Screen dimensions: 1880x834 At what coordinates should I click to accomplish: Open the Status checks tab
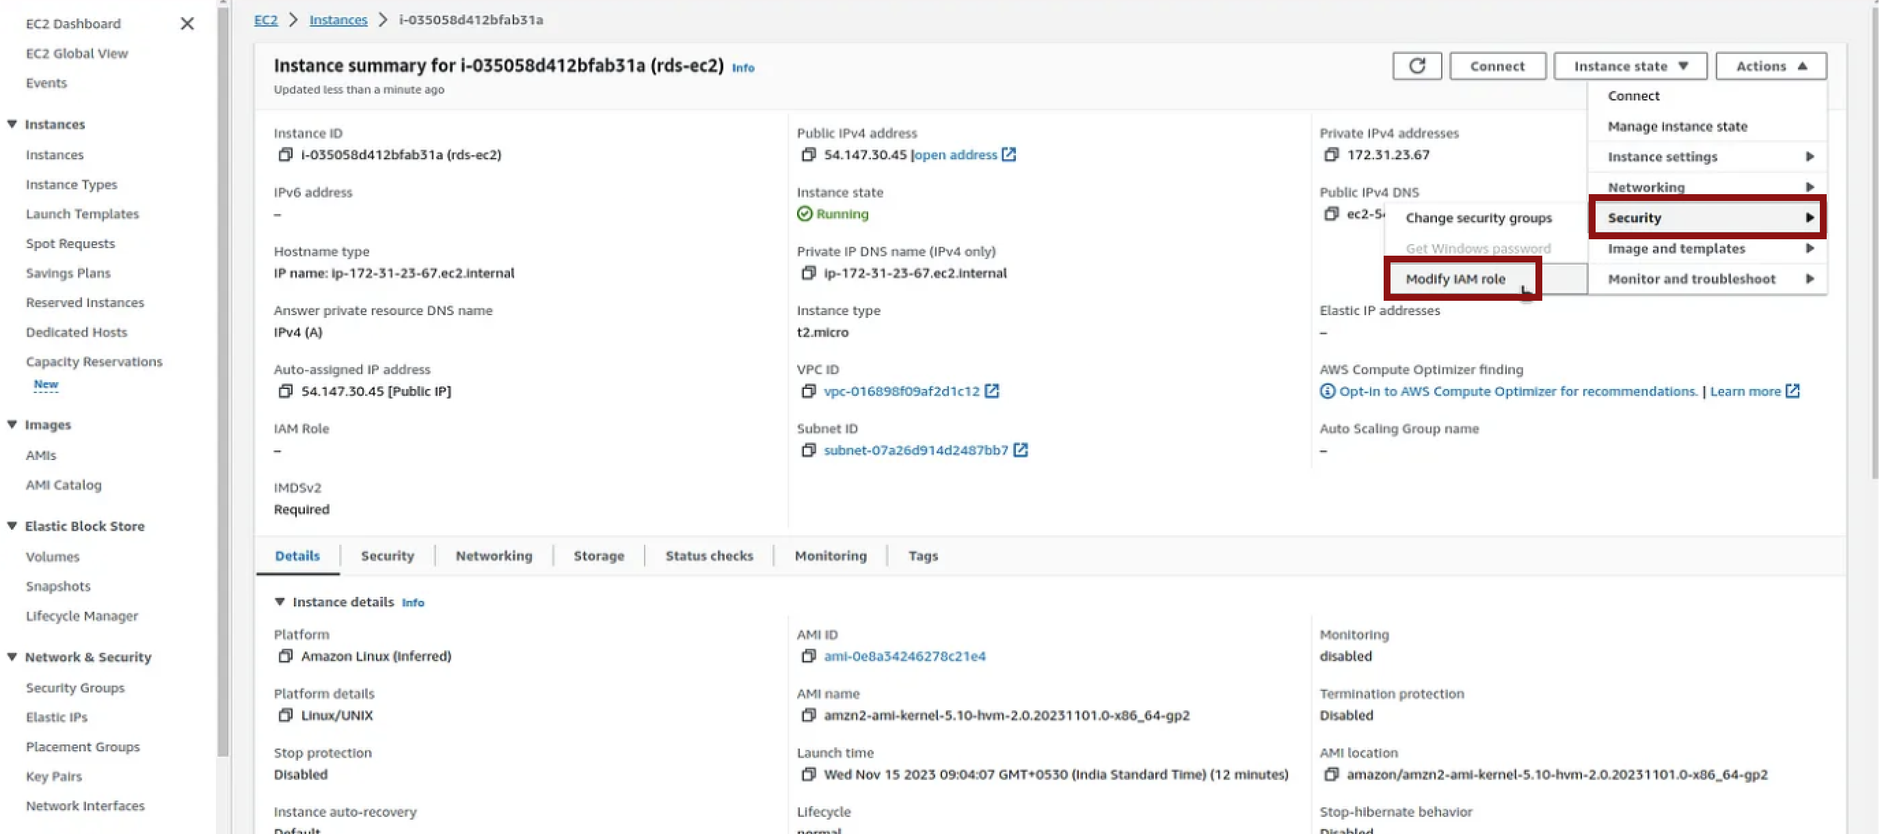click(709, 556)
